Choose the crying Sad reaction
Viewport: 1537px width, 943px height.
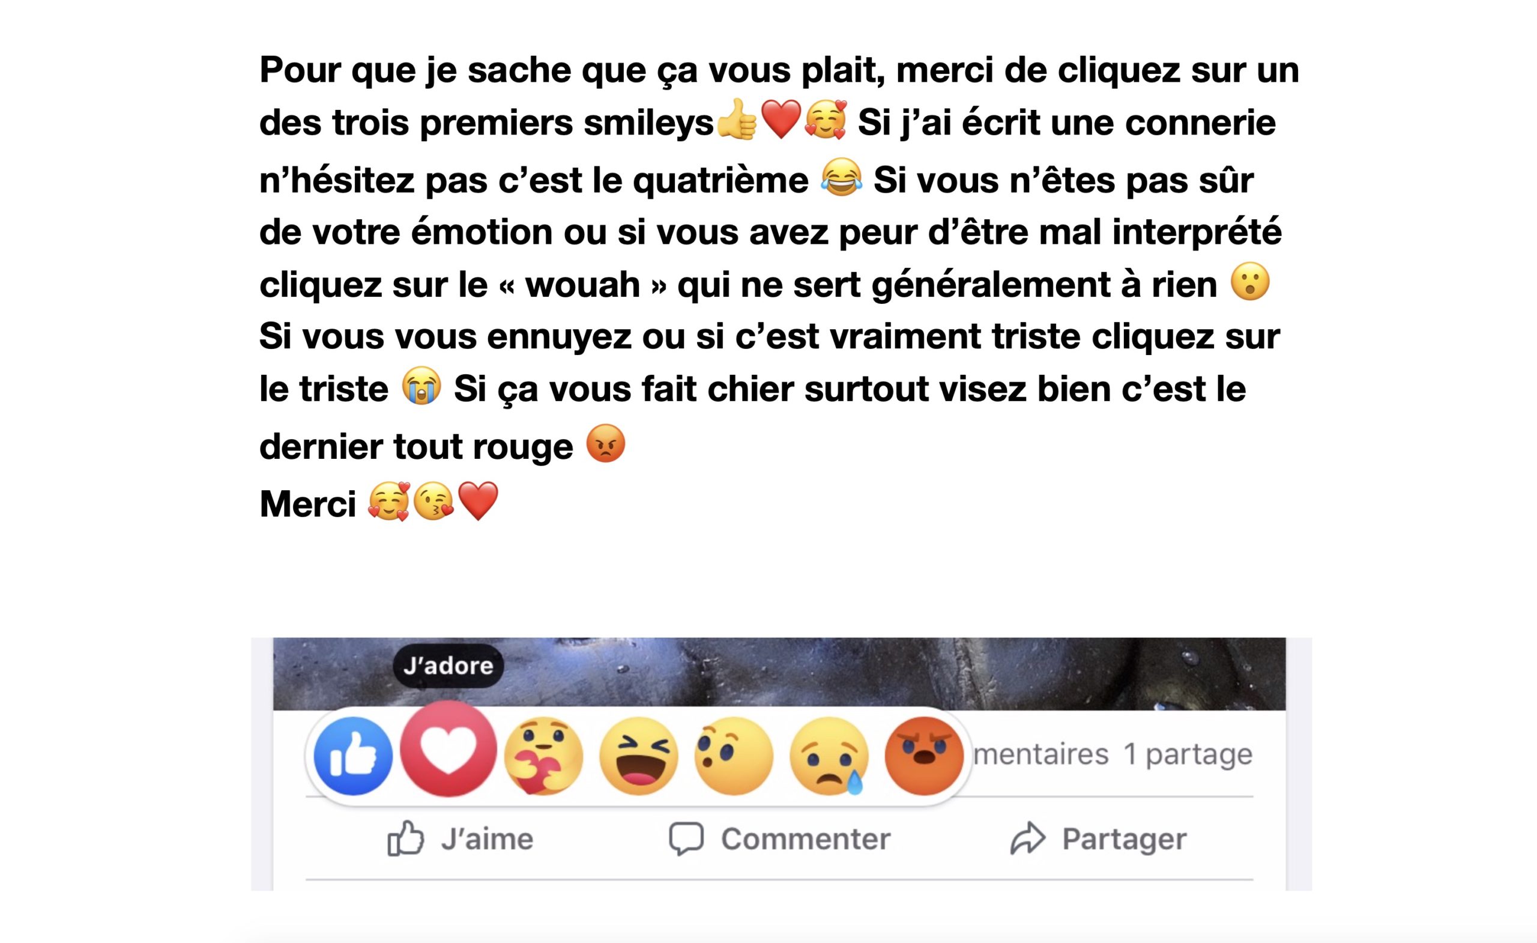click(x=829, y=756)
